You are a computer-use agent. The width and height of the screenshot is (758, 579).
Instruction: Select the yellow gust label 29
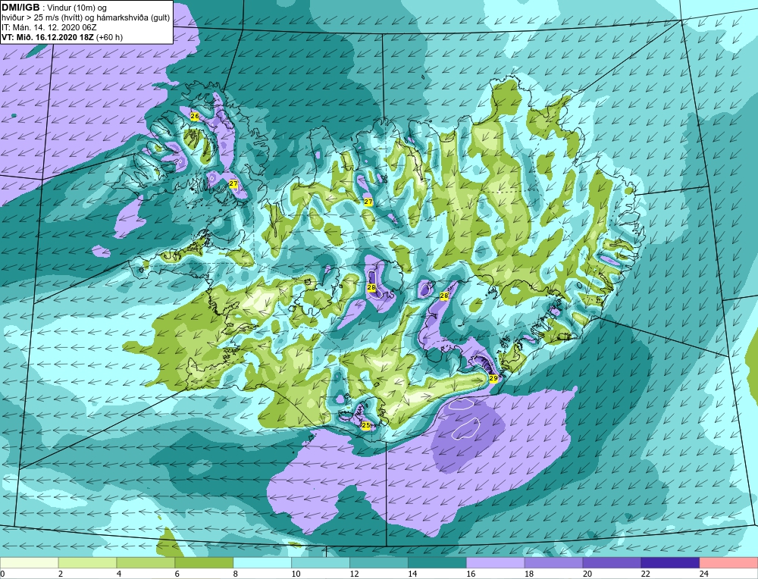493,378
